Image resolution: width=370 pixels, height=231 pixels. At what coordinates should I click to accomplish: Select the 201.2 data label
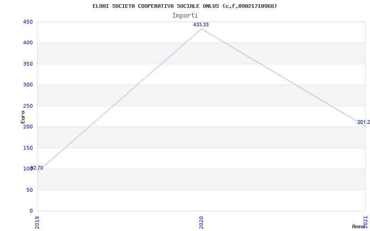[x=364, y=122]
